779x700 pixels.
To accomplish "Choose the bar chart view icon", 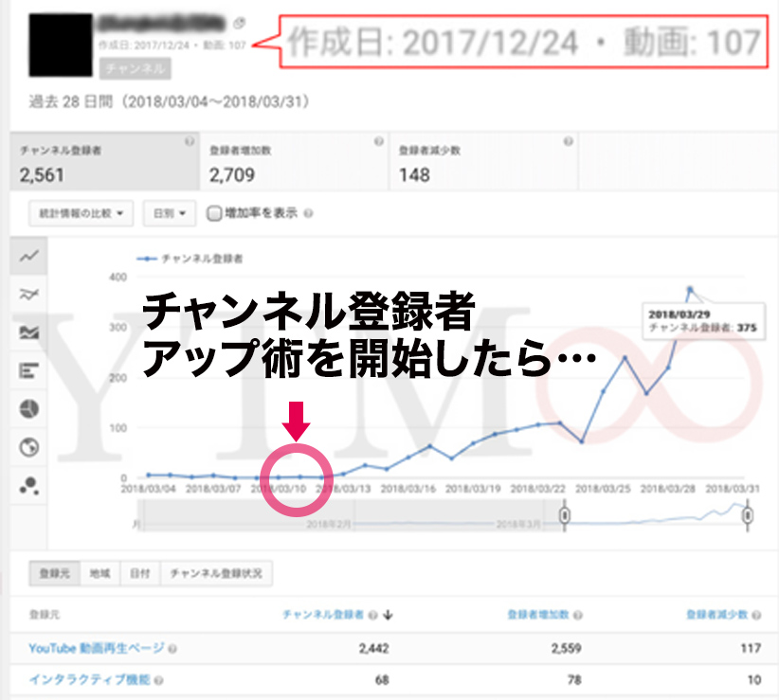I will 28,370.
